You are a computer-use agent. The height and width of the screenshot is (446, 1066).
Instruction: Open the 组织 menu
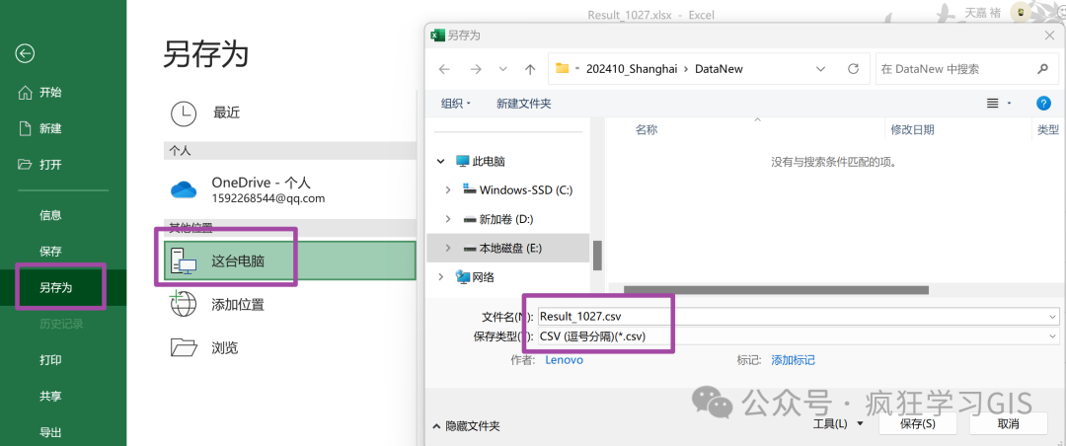[456, 104]
